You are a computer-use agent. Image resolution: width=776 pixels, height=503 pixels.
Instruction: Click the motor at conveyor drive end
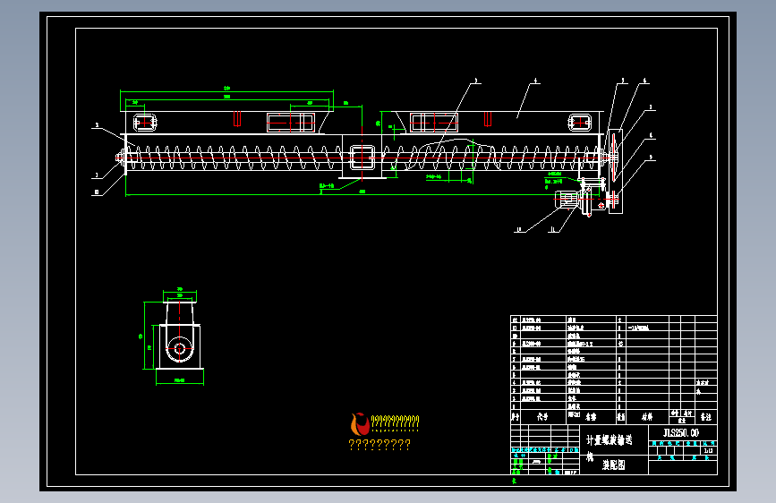click(567, 199)
